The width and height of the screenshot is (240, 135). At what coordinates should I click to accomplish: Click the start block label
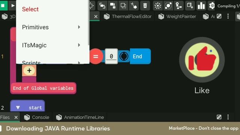click(x=35, y=108)
